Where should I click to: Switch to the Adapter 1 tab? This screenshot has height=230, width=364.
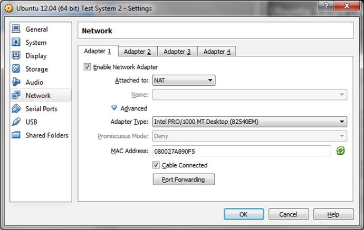98,51
